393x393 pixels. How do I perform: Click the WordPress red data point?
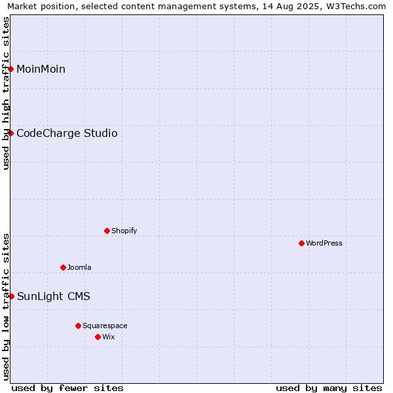(x=301, y=243)
